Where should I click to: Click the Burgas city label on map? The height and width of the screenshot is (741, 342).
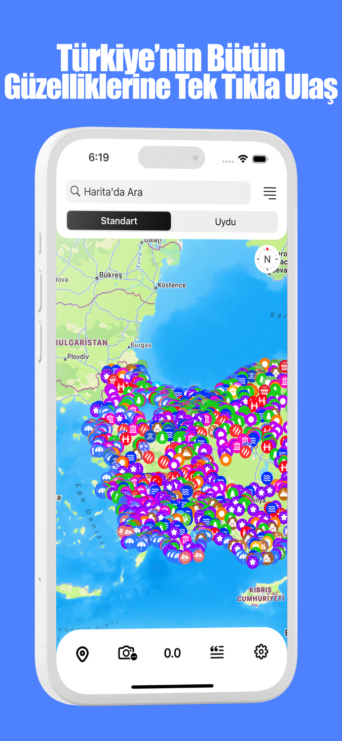(x=141, y=345)
